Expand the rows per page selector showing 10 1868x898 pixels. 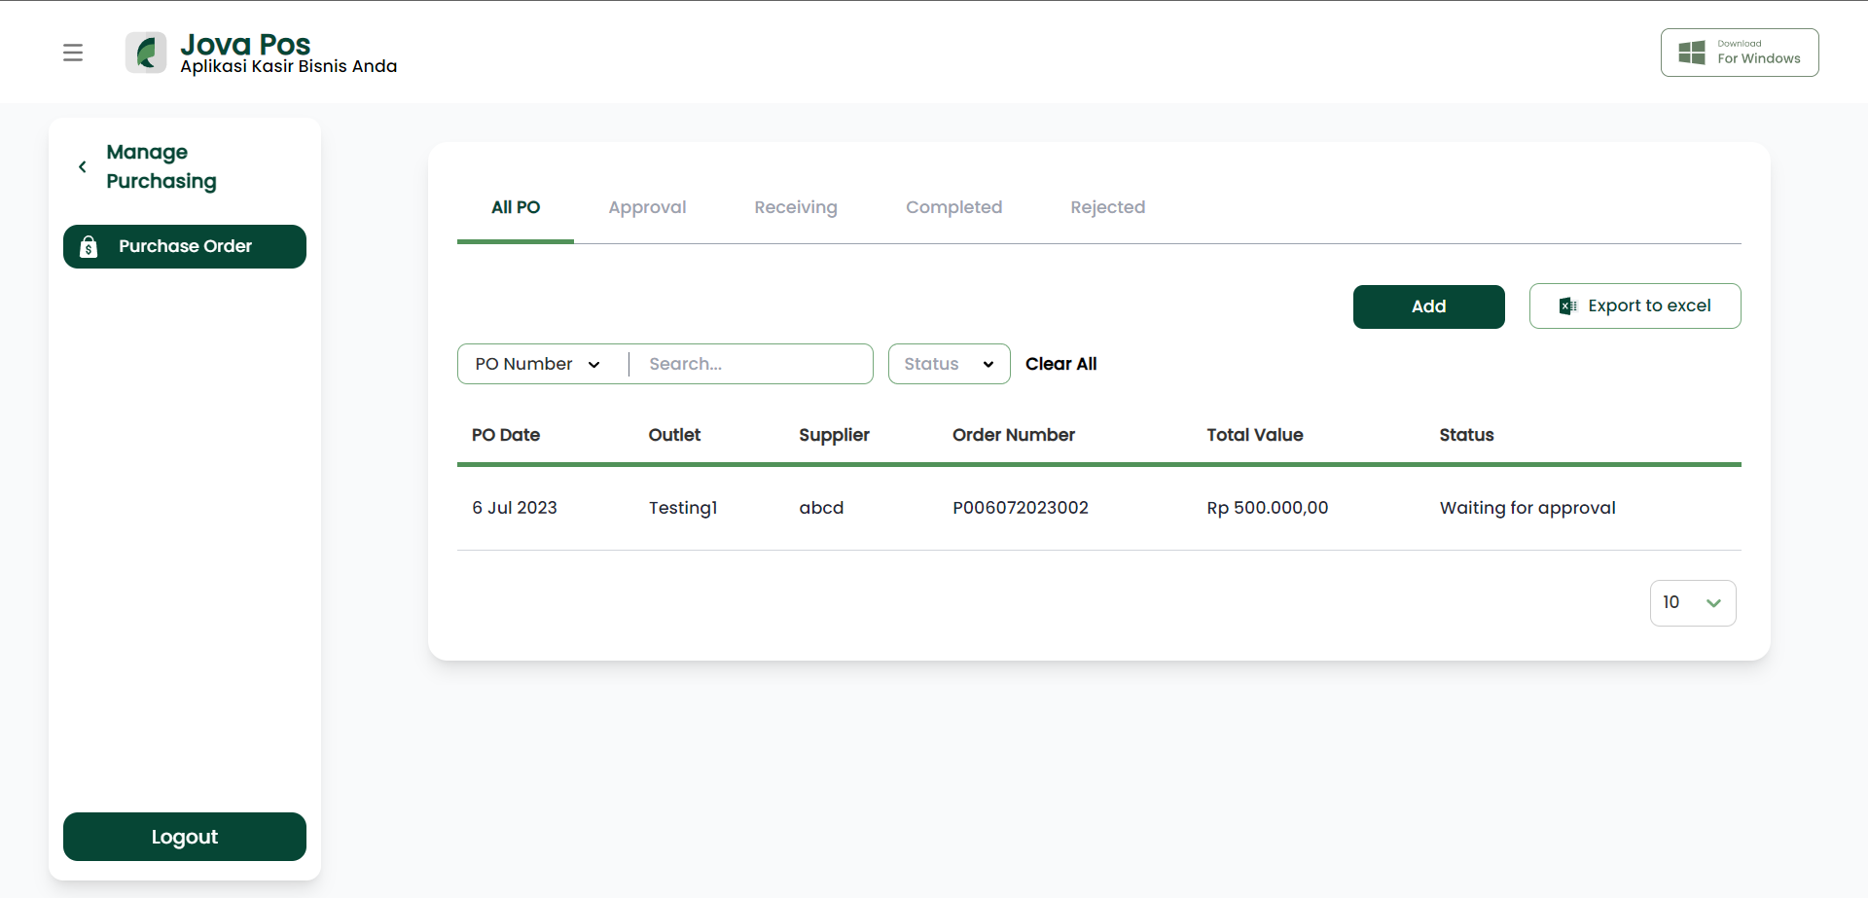1693,603
